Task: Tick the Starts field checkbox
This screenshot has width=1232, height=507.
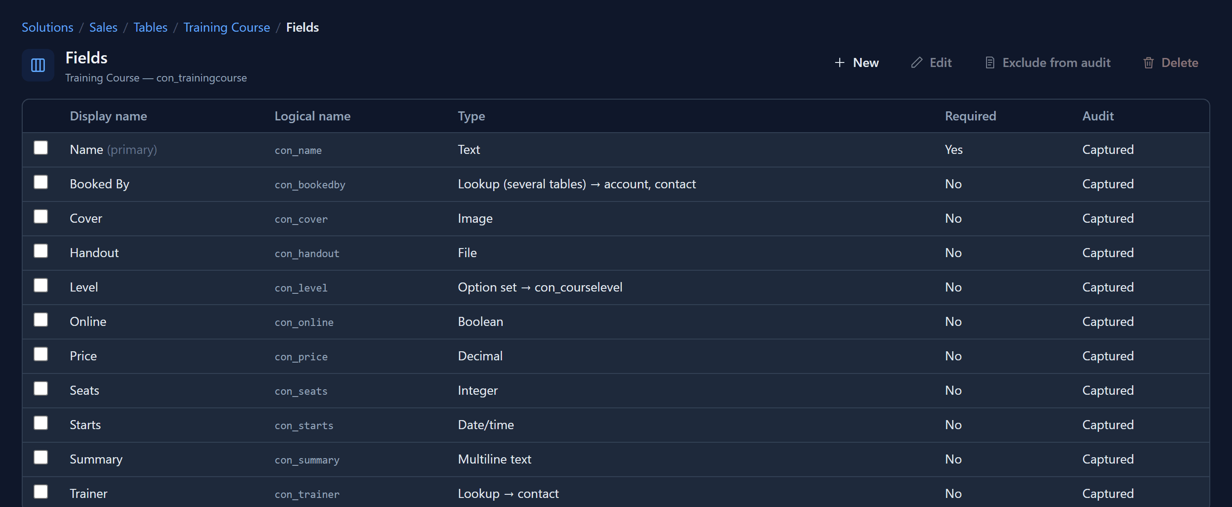Action: [x=41, y=423]
